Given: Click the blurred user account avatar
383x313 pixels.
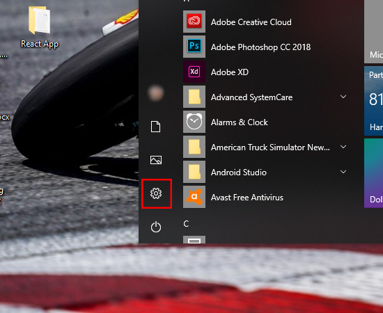Looking at the screenshot, I should 156,93.
